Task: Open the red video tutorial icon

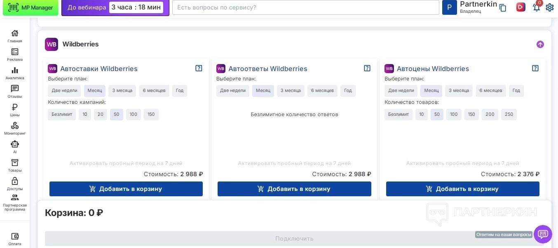Action: [521, 7]
